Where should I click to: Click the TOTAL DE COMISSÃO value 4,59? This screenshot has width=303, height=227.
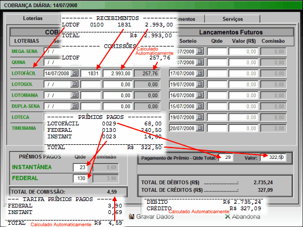(x=111, y=192)
